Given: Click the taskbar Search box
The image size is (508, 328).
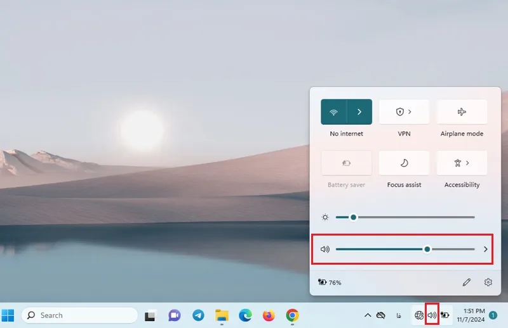Looking at the screenshot, I should 80,315.
